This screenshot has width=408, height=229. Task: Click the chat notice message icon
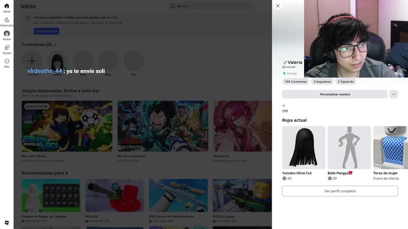[x=28, y=18]
